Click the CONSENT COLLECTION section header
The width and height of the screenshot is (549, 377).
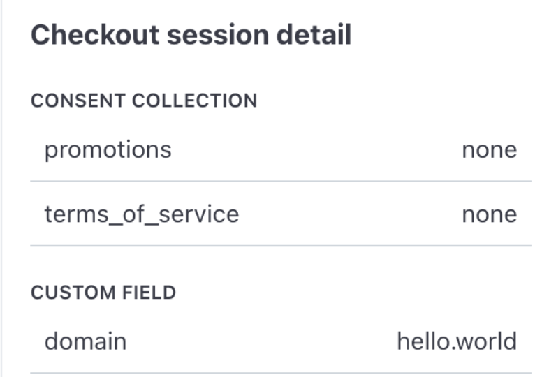pyautogui.click(x=144, y=101)
